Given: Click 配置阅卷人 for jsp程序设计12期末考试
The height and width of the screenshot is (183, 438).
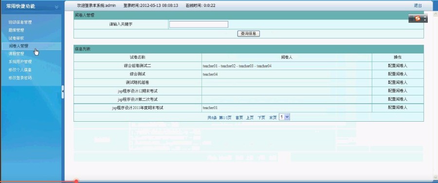Looking at the screenshot, I should pyautogui.click(x=398, y=91).
